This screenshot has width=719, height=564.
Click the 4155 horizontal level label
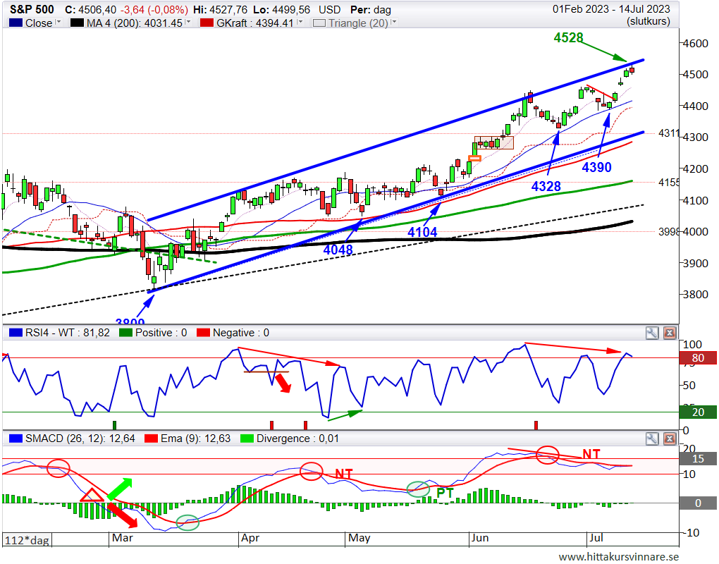(x=668, y=182)
